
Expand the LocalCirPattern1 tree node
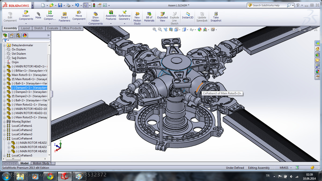coord(4,126)
